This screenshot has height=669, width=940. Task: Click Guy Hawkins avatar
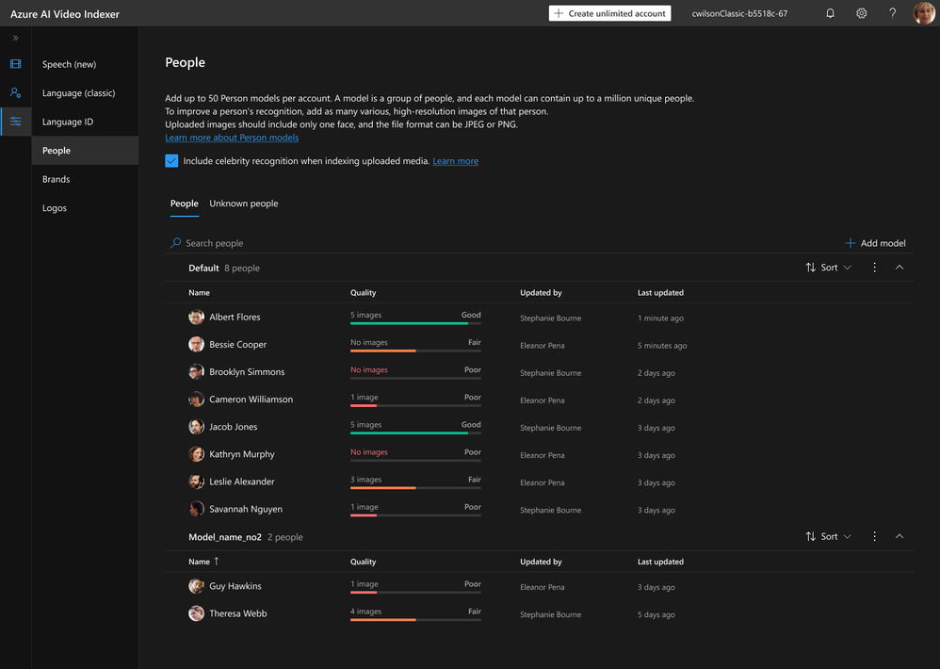coord(196,586)
